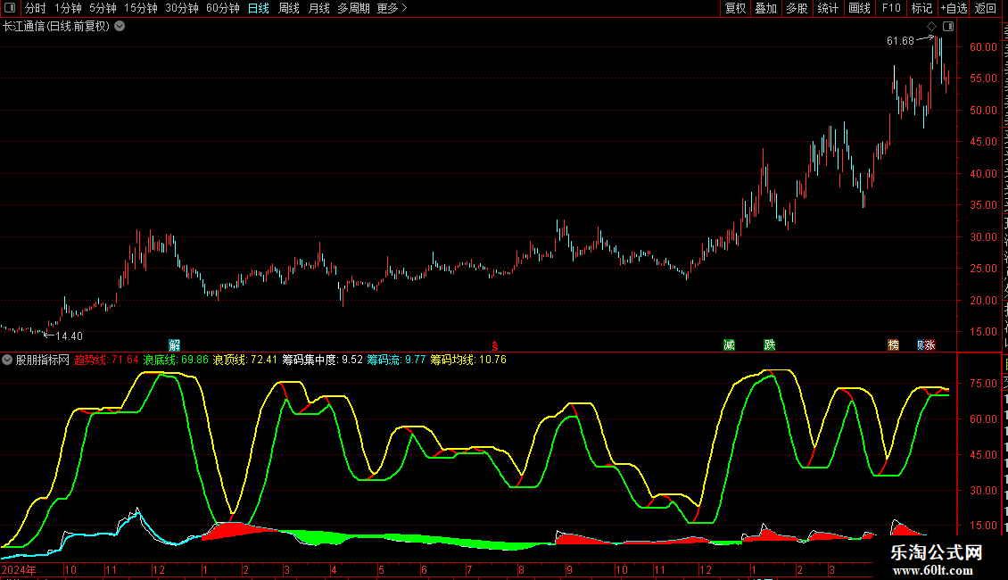1008x580 pixels.
Task: Click the 筹码集中度: 9.52 value
Action: (x=323, y=360)
